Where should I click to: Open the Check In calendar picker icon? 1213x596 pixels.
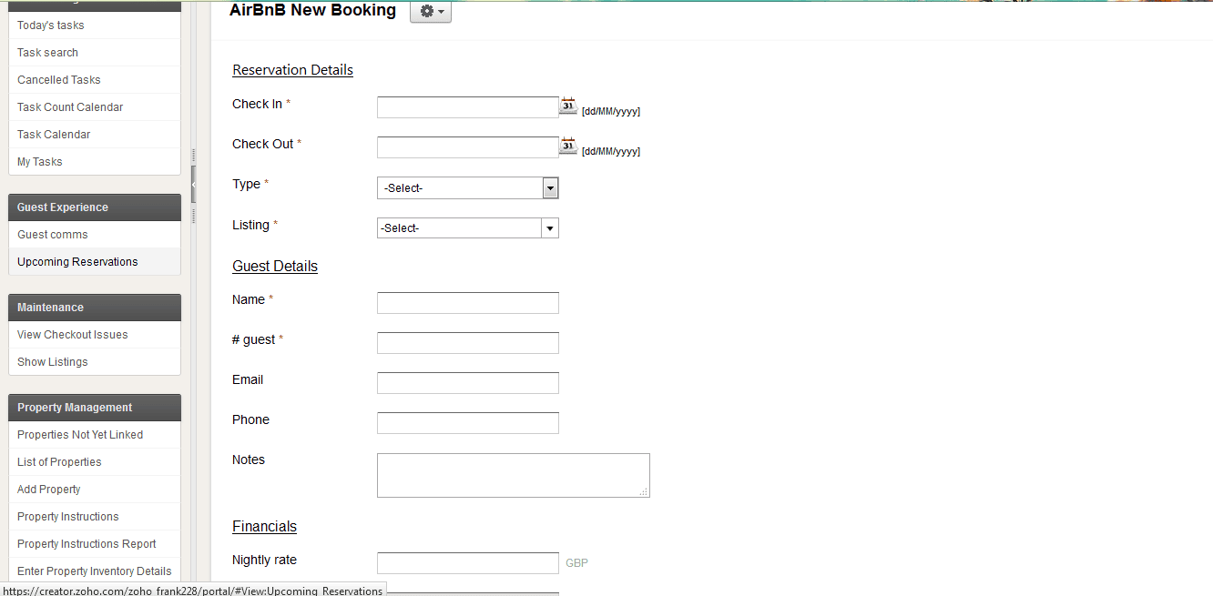pos(568,105)
